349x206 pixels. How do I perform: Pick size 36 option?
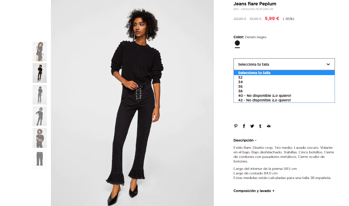tap(284, 87)
